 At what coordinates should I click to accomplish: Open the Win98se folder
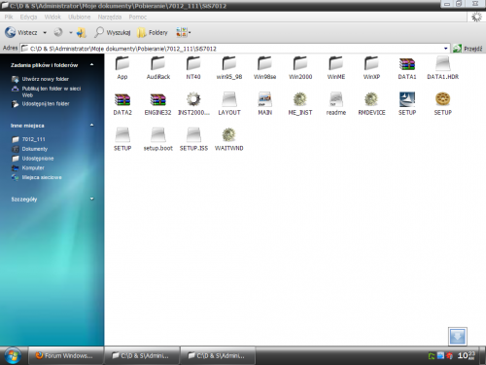point(264,67)
